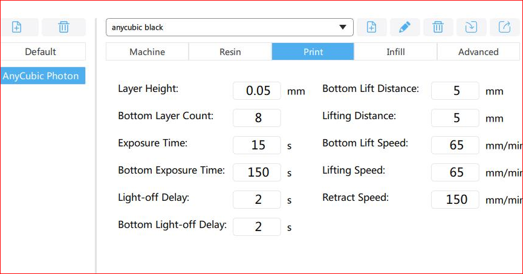Add a new machine in the left panel

(17, 27)
